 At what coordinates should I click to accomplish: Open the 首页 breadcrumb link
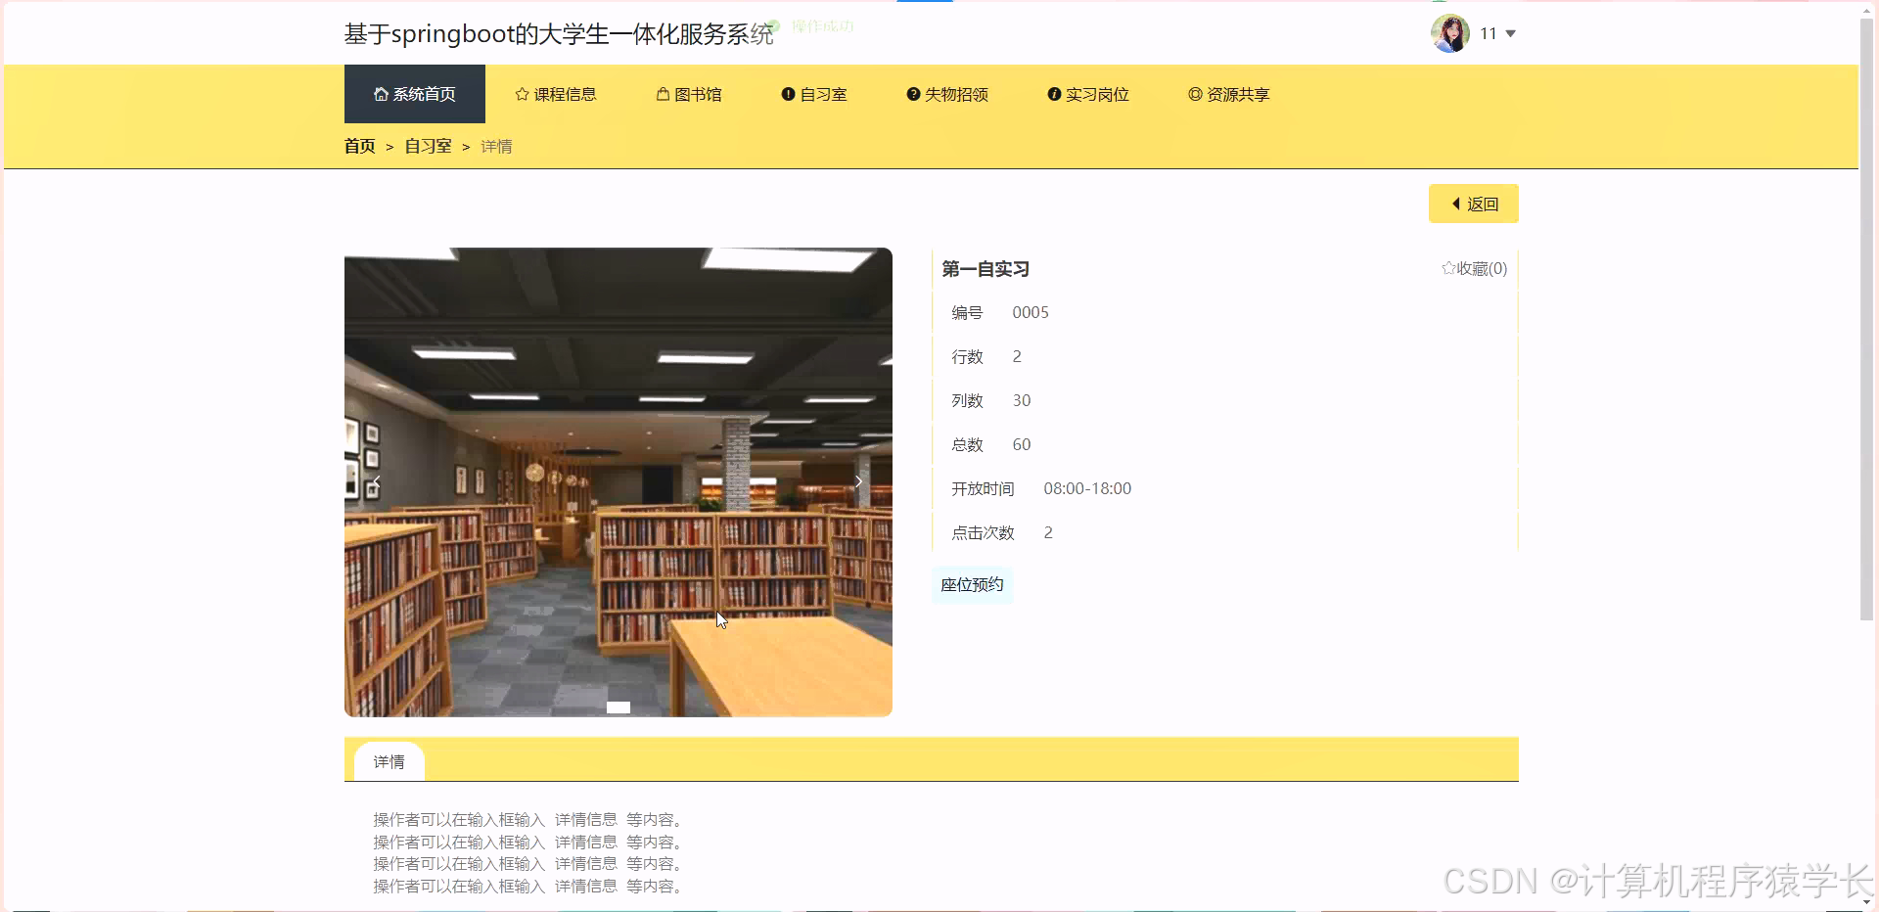coord(358,146)
